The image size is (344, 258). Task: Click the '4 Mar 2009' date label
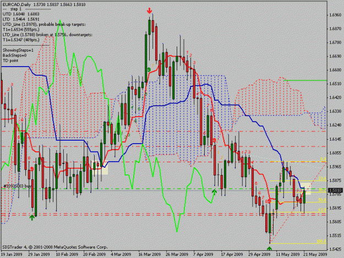tap(121, 254)
